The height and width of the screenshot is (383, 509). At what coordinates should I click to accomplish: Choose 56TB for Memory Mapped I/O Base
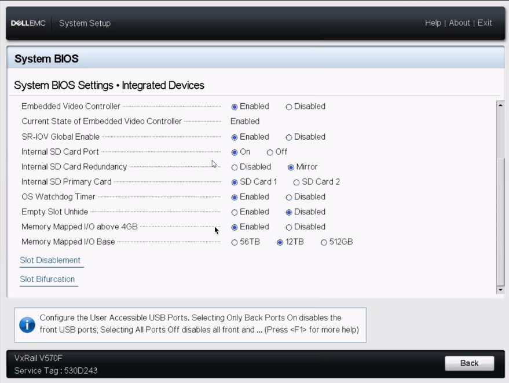235,242
